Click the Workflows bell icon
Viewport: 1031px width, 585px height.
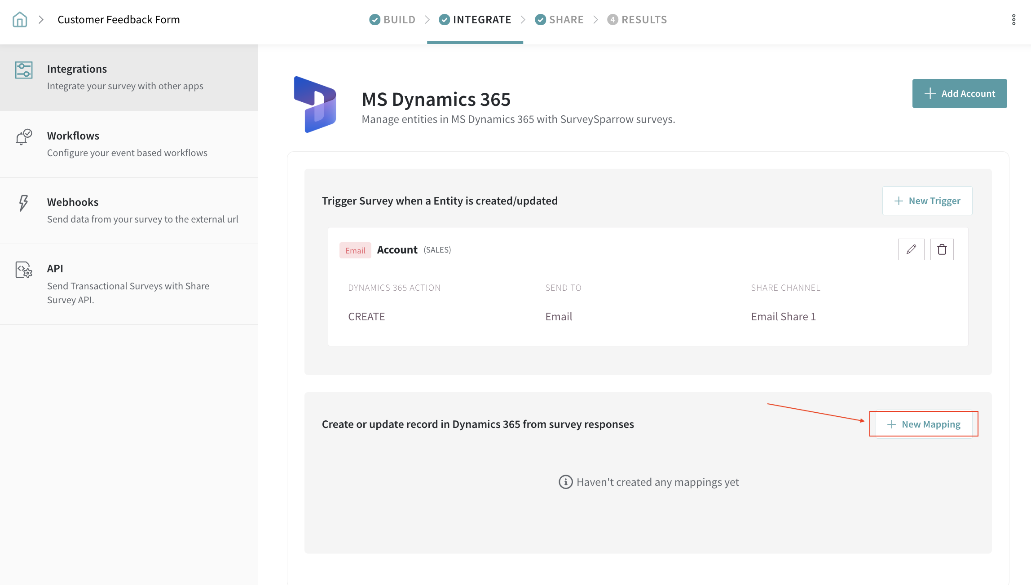[x=24, y=137]
